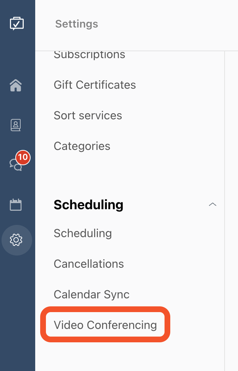Click the vertical divider beside the settings menu
Viewport: 238px width, 371px height.
pos(224,211)
